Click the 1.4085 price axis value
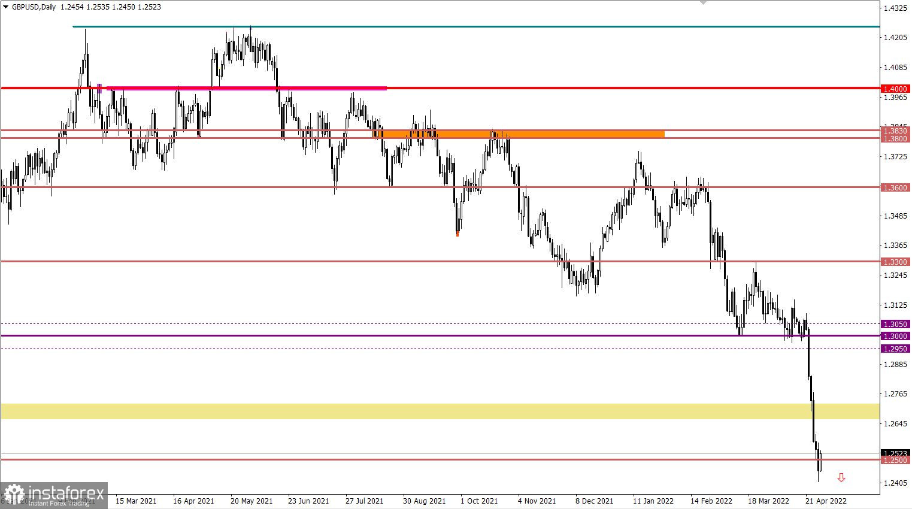 click(x=895, y=68)
